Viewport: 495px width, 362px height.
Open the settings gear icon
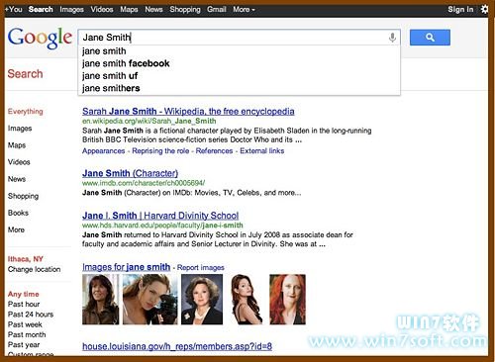484,9
